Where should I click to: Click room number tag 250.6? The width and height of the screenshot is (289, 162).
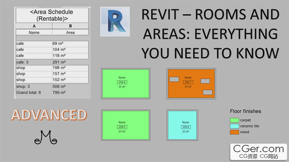186,127
